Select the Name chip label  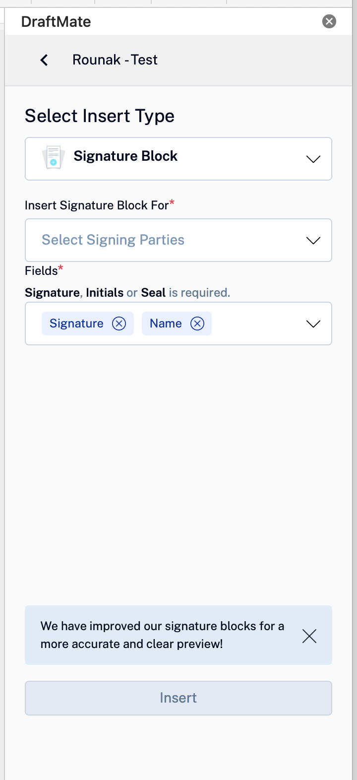166,324
